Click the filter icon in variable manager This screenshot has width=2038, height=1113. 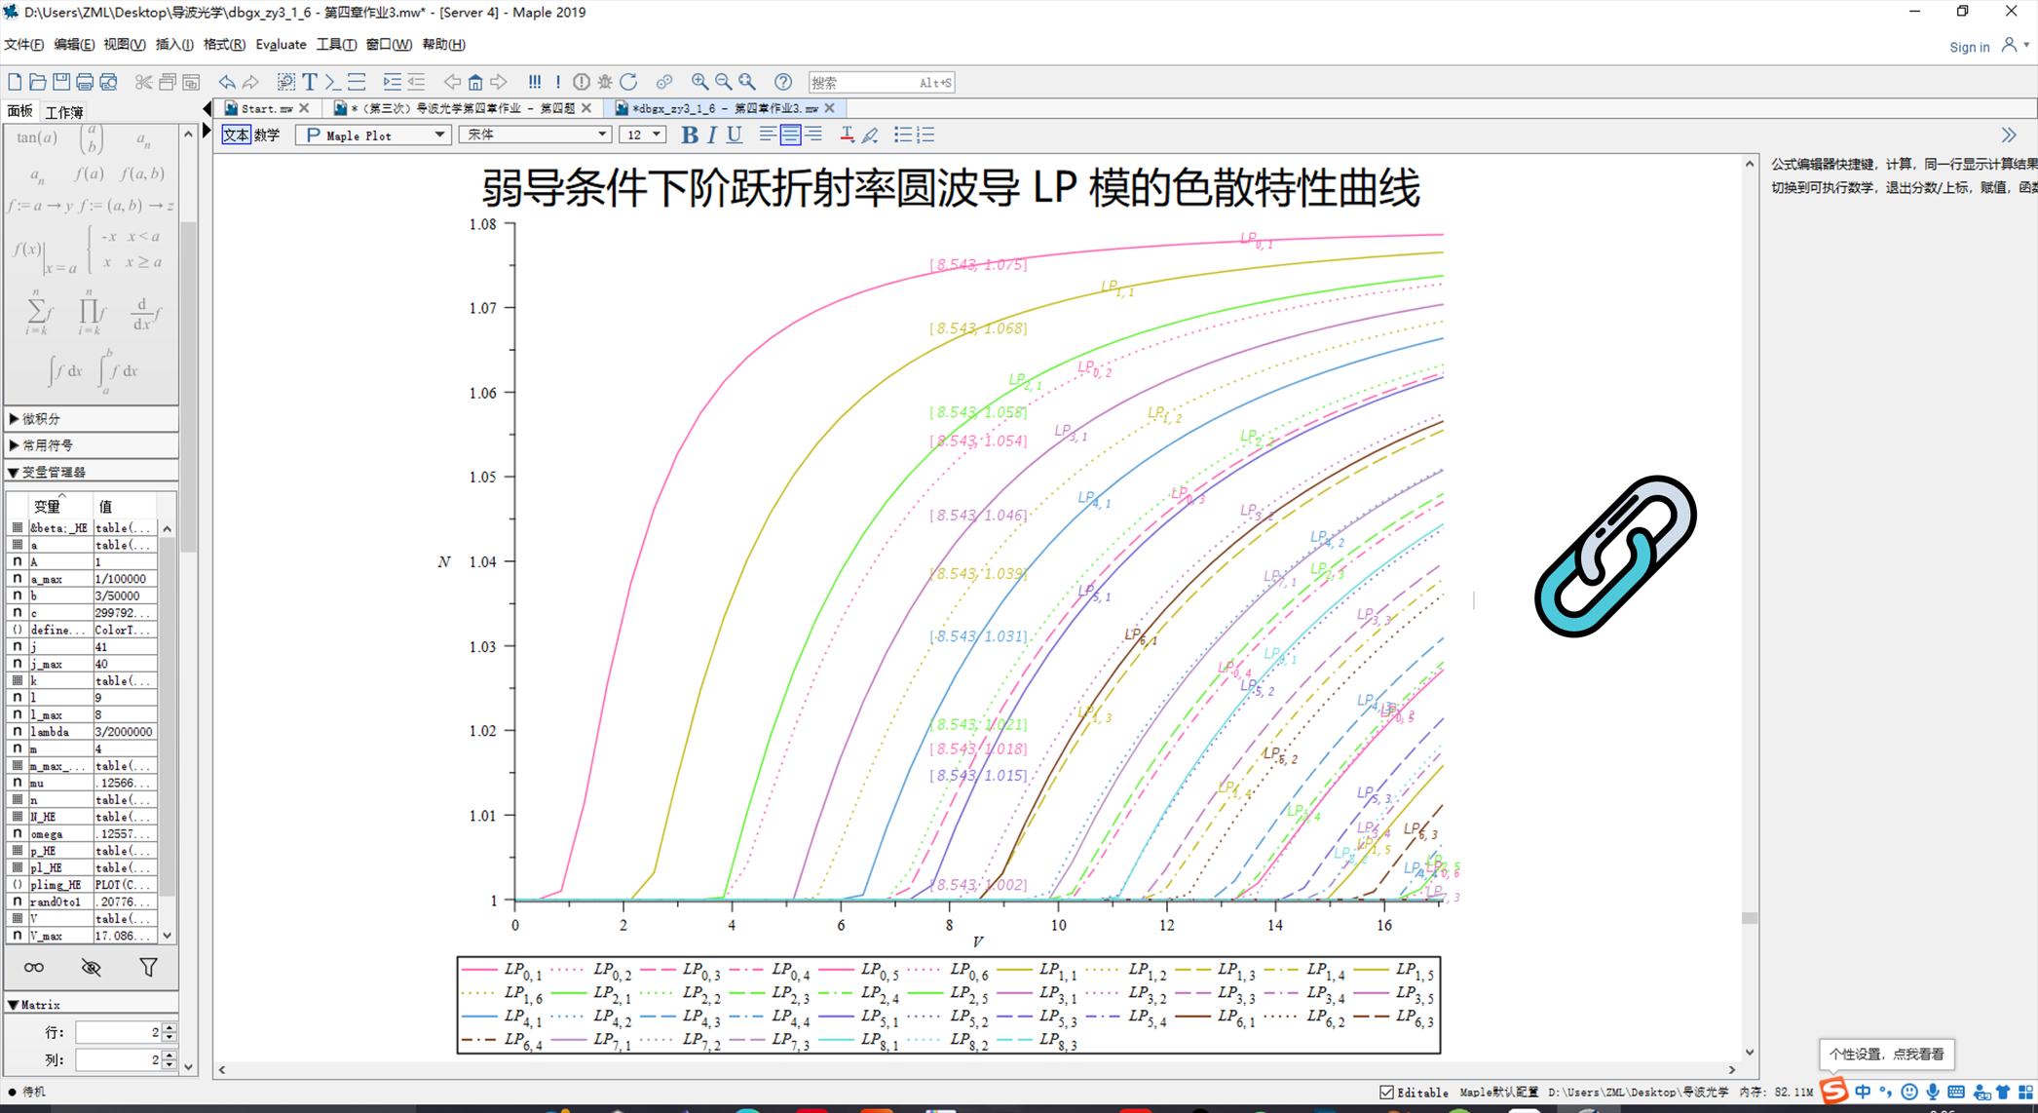tap(146, 967)
